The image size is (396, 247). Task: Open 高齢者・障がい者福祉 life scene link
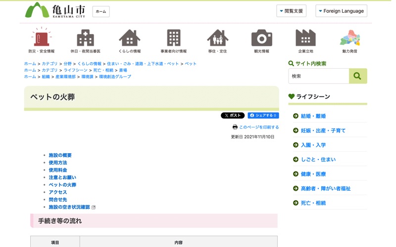[x=326, y=189]
